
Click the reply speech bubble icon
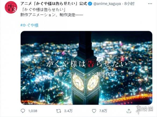pyautogui.click(x=23, y=111)
